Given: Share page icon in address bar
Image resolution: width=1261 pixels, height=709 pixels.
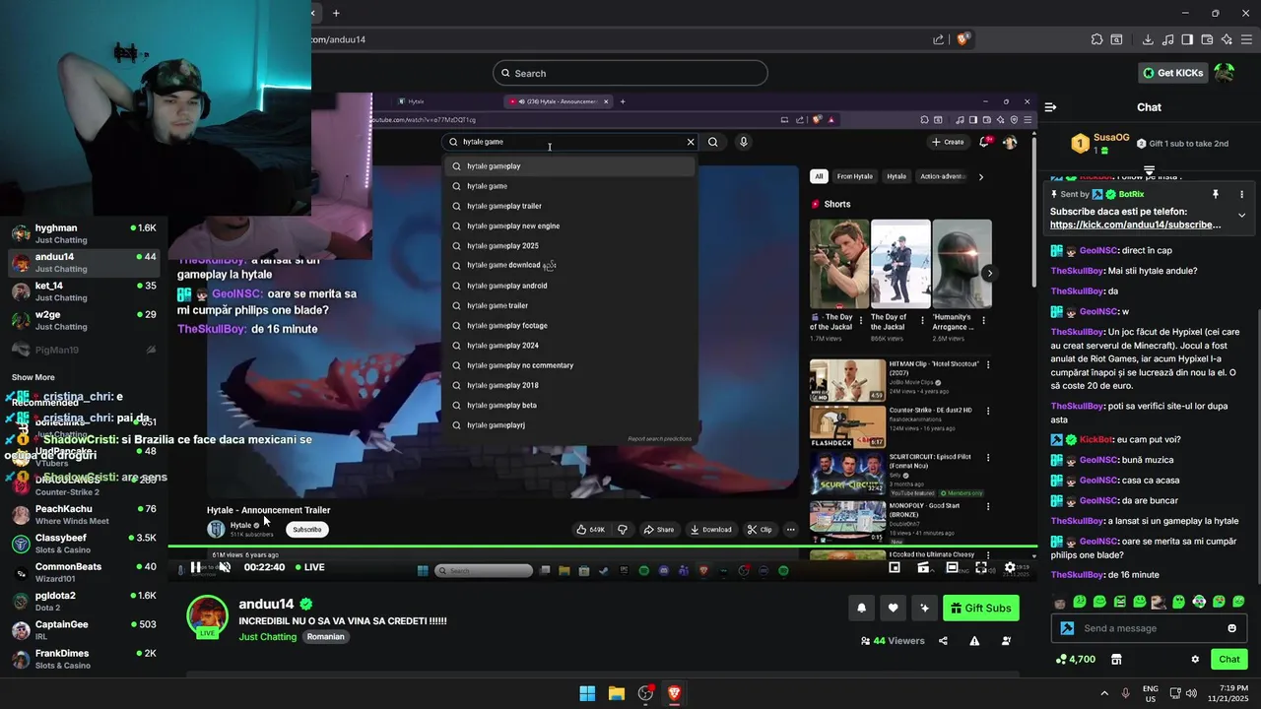Looking at the screenshot, I should pyautogui.click(x=938, y=39).
